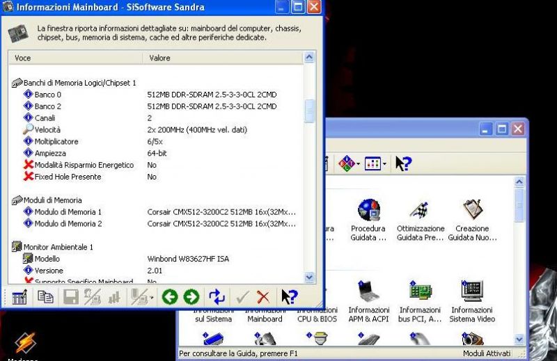557x361 pixels.
Task: Click the blue Refresh arrows icon
Action: click(x=217, y=297)
